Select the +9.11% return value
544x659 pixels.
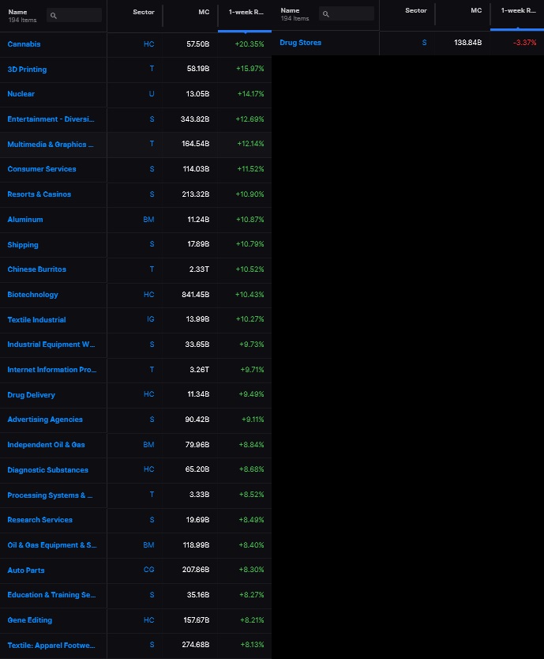coord(253,420)
